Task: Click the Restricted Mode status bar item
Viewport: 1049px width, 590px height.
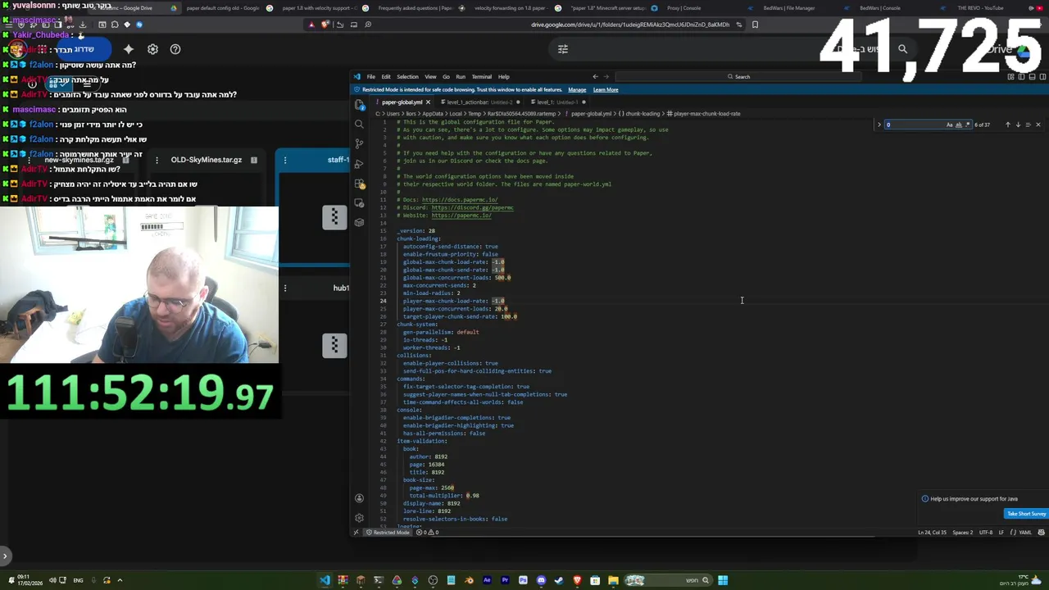Action: [x=388, y=533]
